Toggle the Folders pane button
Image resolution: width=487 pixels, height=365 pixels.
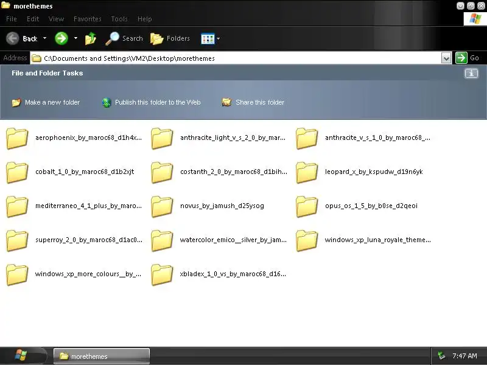click(x=170, y=38)
